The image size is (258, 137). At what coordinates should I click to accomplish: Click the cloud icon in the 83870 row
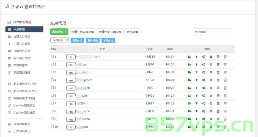tap(189, 64)
